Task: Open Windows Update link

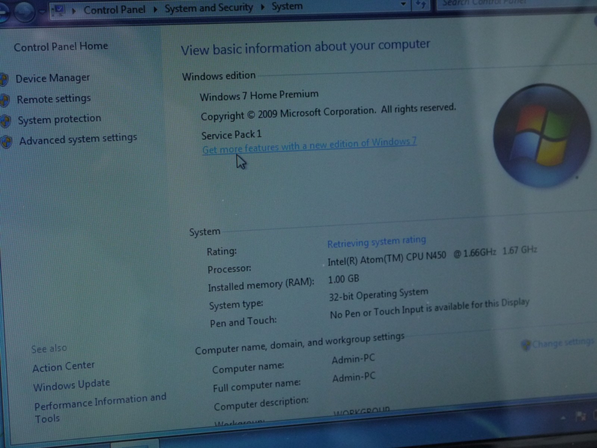Action: 71,385
